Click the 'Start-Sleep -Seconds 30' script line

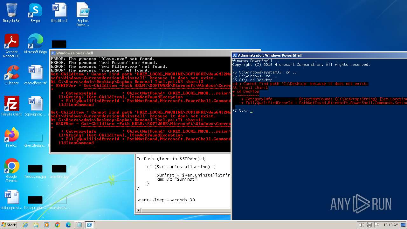[165, 200]
